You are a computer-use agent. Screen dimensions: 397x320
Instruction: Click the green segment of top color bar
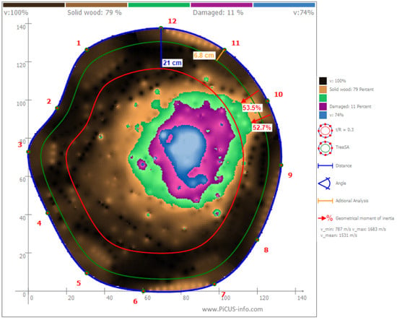click(x=159, y=5)
